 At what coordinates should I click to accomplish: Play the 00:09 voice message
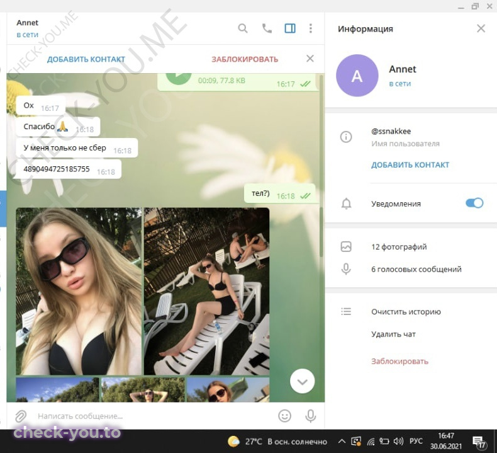(x=179, y=77)
